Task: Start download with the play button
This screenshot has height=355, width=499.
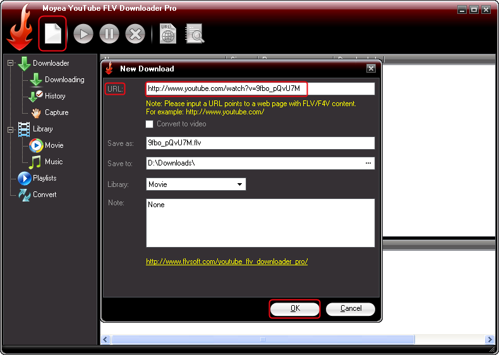Action: point(83,33)
